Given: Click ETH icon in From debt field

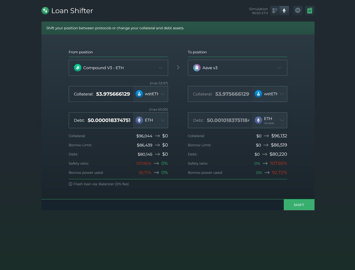Looking at the screenshot, I should pyautogui.click(x=139, y=120).
